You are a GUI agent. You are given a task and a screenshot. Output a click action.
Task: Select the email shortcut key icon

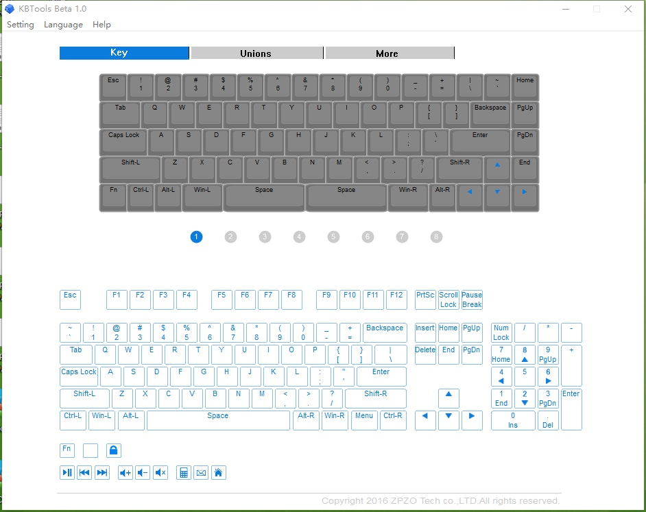201,472
